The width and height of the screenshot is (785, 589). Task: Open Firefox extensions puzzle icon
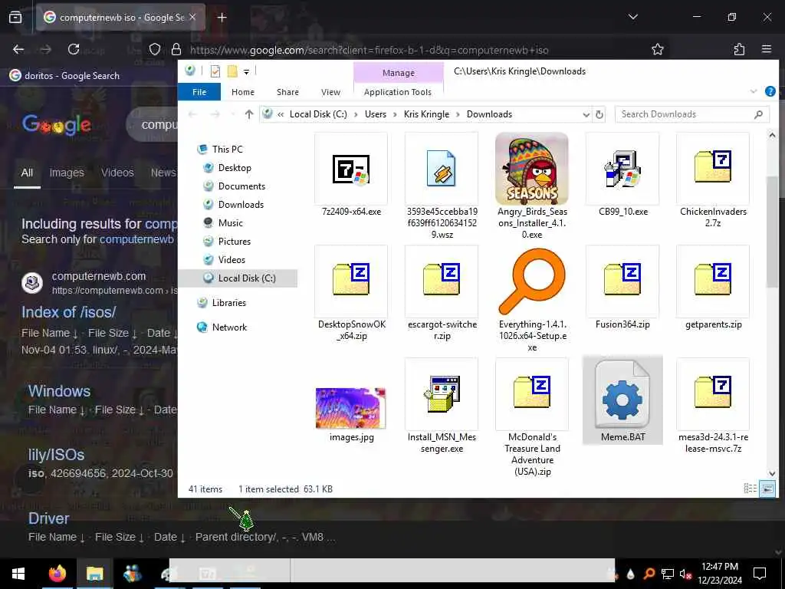tap(739, 49)
